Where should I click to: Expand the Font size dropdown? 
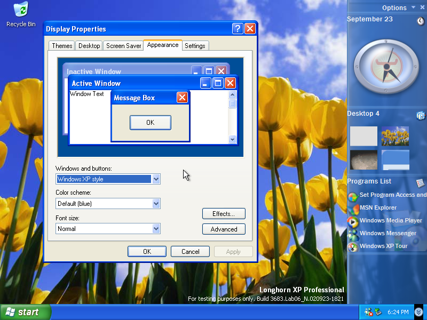pyautogui.click(x=156, y=228)
